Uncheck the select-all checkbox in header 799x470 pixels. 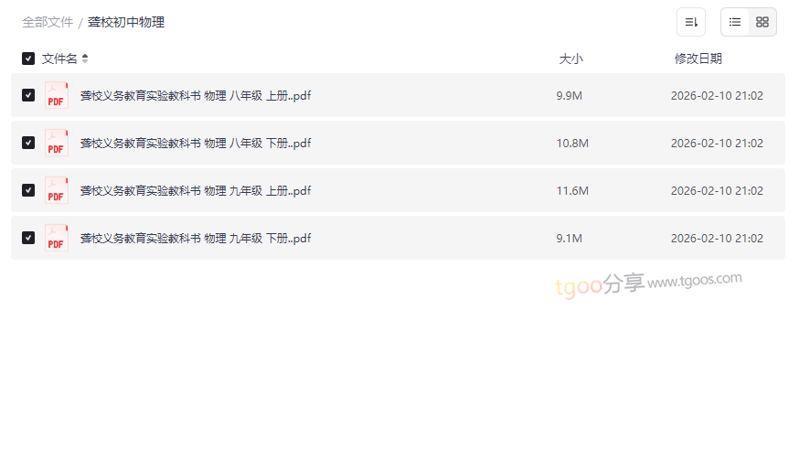click(28, 59)
